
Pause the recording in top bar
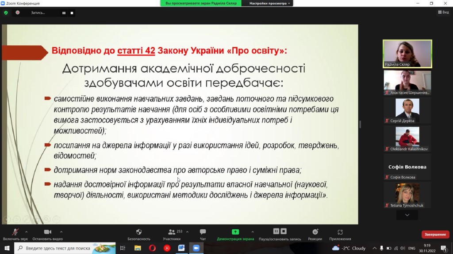click(64, 13)
